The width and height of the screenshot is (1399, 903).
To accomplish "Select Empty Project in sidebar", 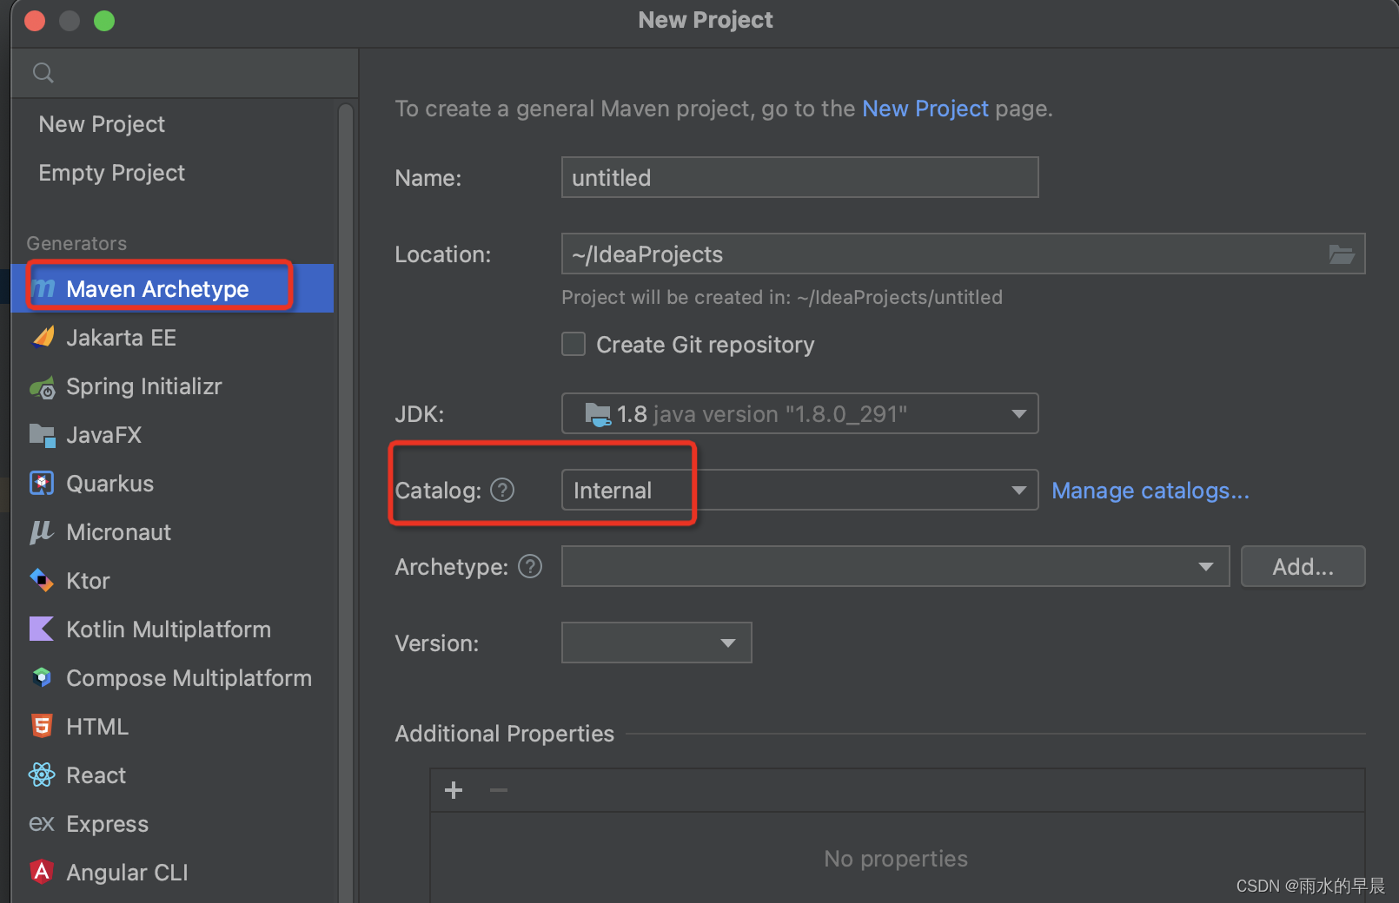I will (111, 173).
